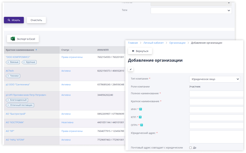246x153 pixels.
Task: Open the АО "КОСТРОМА" organization link
Action: pos(15,122)
